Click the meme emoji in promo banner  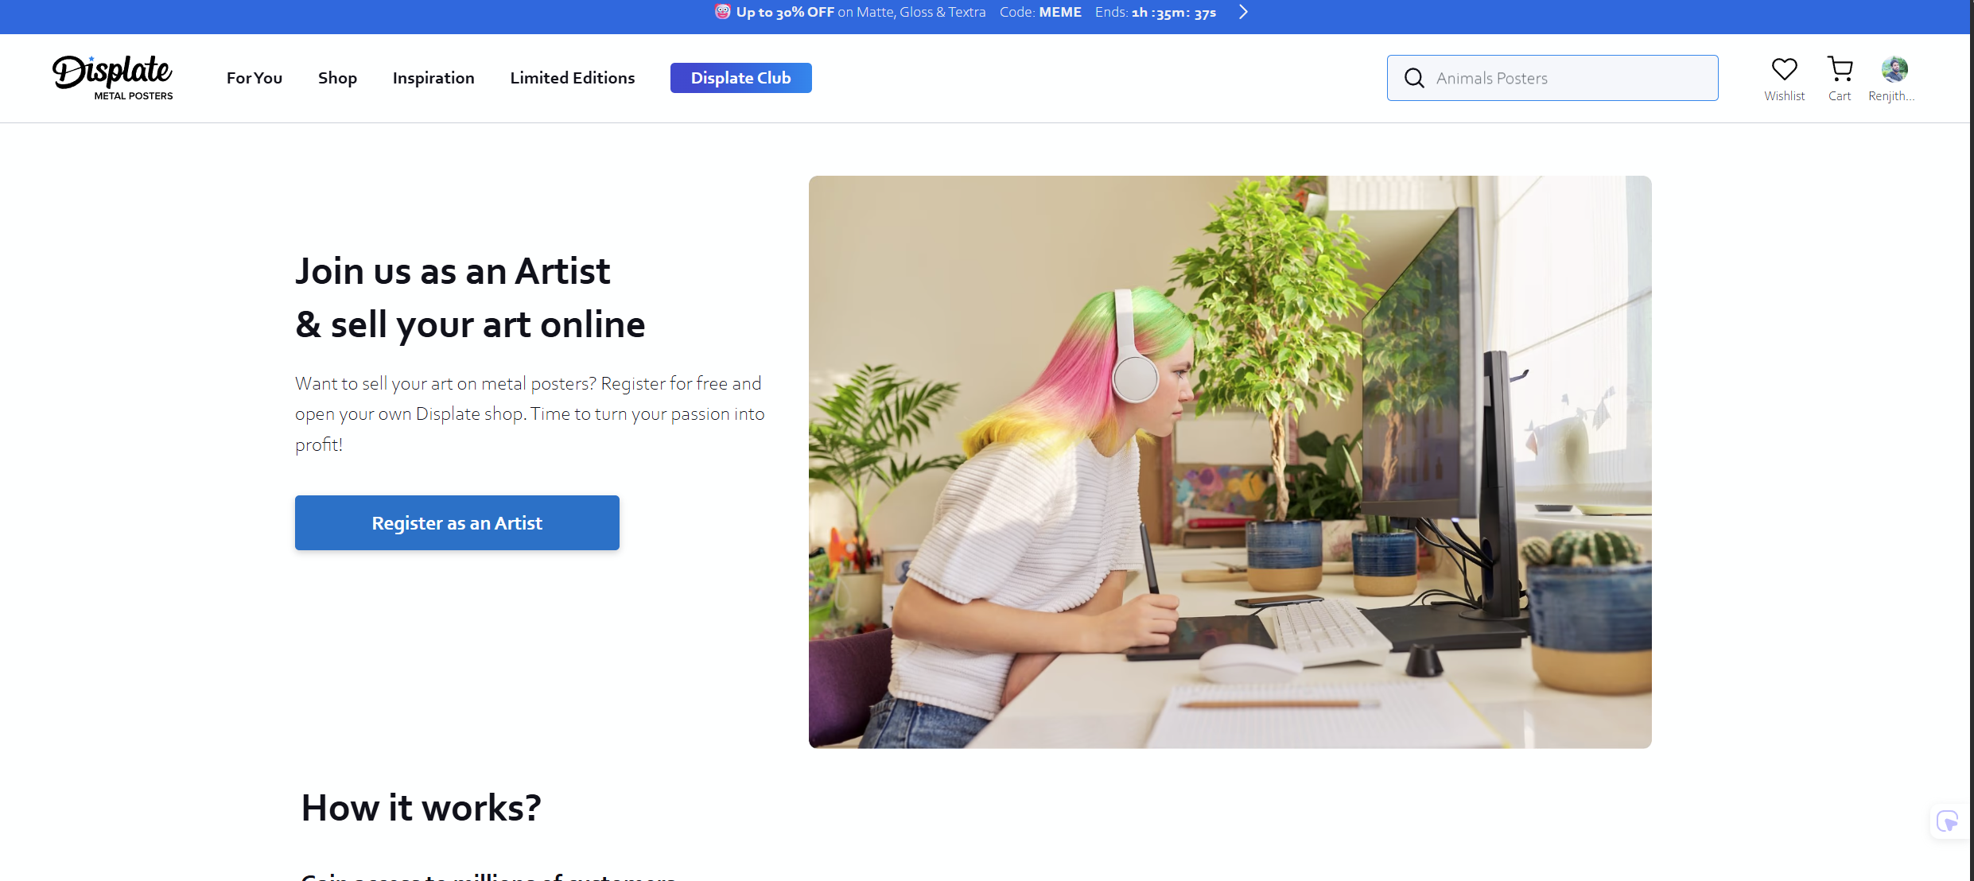click(722, 12)
